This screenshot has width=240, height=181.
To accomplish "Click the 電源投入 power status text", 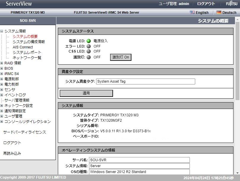I will point(101,41).
